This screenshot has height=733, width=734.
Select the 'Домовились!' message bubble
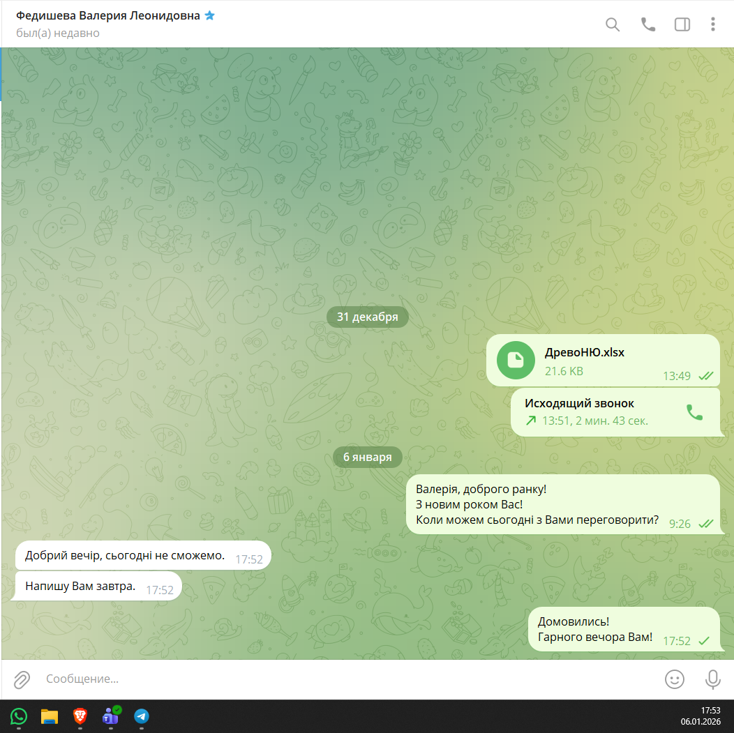[x=624, y=629]
